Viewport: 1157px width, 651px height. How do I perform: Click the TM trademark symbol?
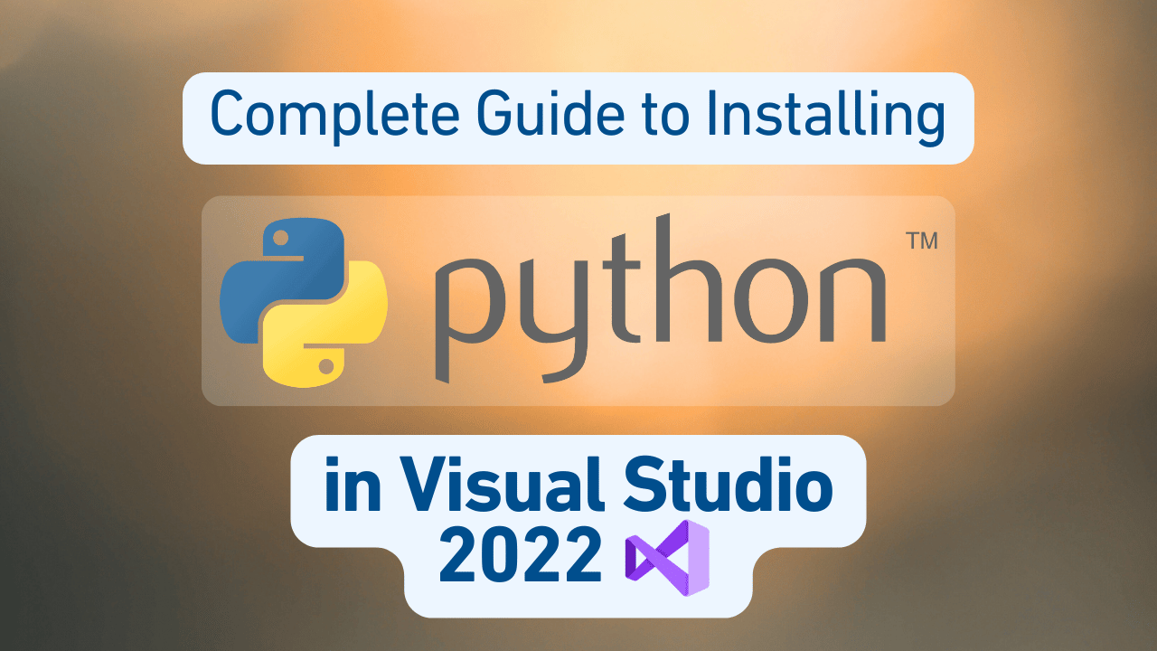922,241
